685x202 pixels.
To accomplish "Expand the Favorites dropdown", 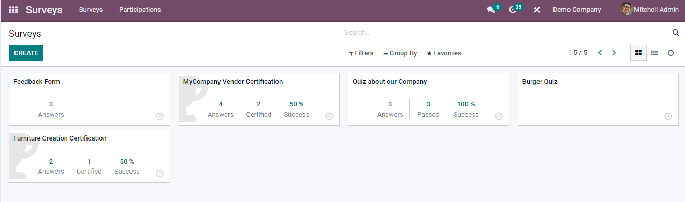I will tap(444, 53).
